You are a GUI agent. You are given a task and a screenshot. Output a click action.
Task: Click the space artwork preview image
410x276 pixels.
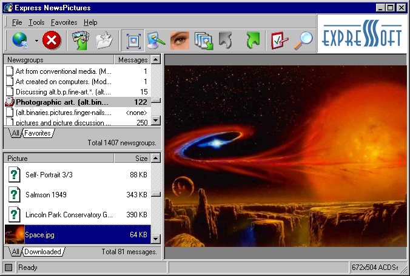(286, 156)
